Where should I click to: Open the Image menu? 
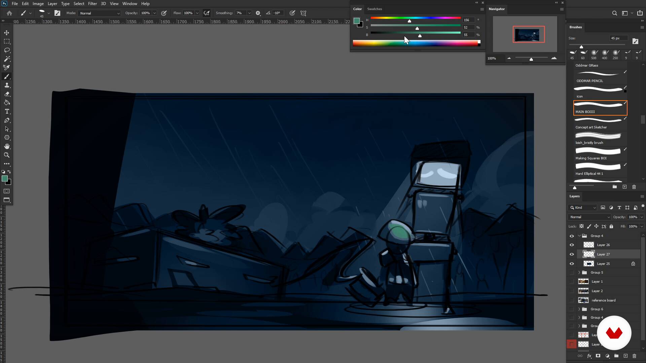pyautogui.click(x=38, y=4)
